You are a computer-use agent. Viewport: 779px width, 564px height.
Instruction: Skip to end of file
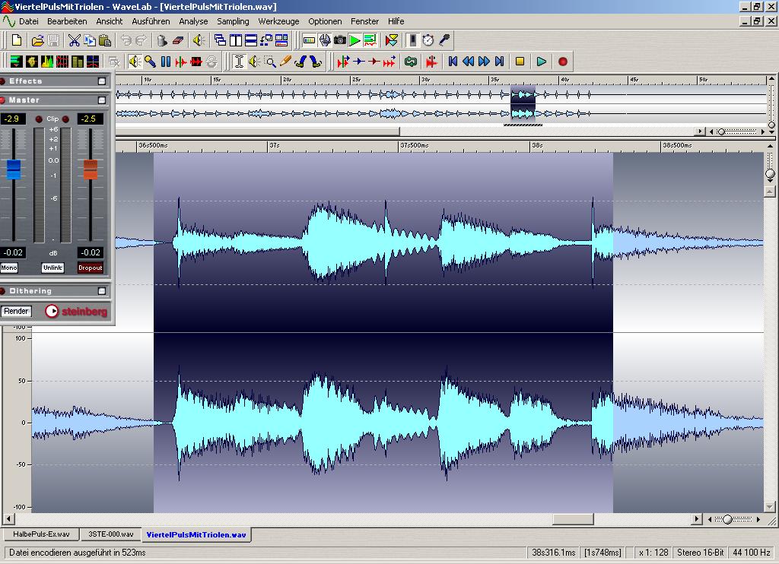pos(499,62)
